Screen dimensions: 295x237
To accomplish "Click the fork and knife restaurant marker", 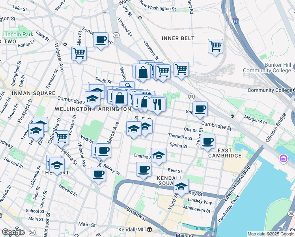I will coord(158,105).
